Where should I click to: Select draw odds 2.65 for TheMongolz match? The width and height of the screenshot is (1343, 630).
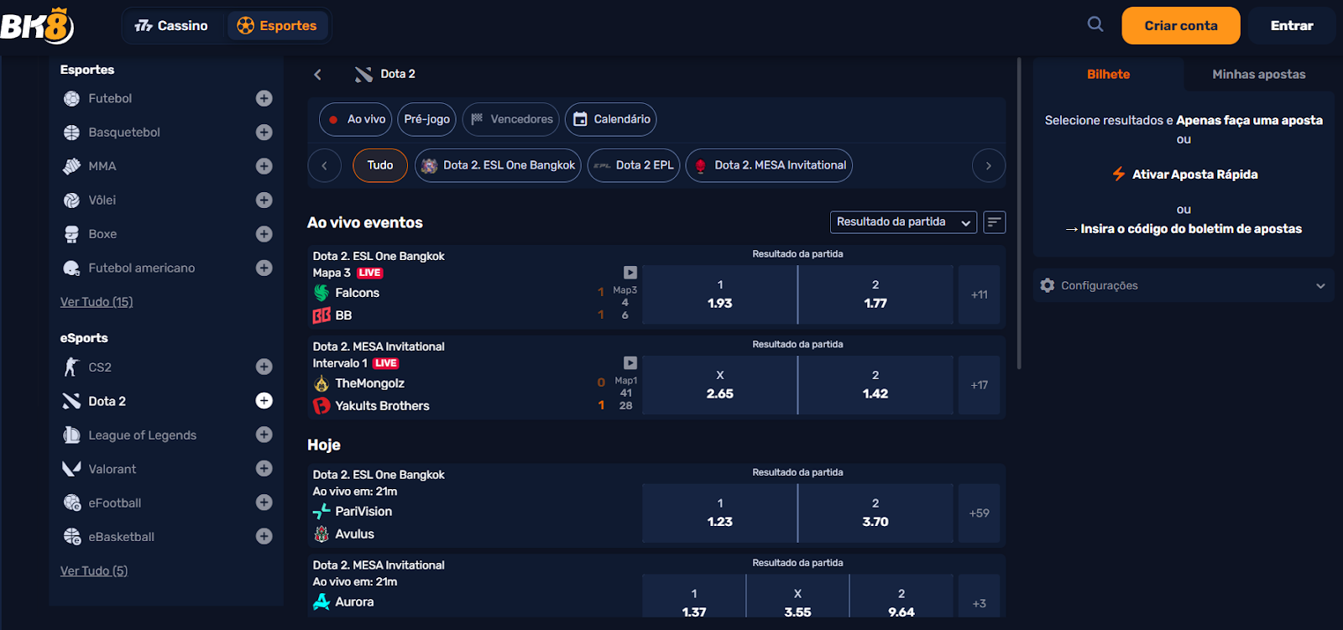point(719,385)
